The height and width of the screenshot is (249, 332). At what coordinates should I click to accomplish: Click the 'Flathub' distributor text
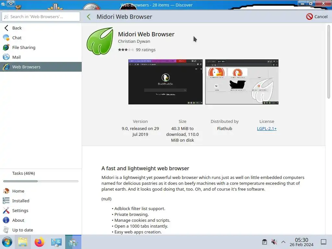[225, 128]
